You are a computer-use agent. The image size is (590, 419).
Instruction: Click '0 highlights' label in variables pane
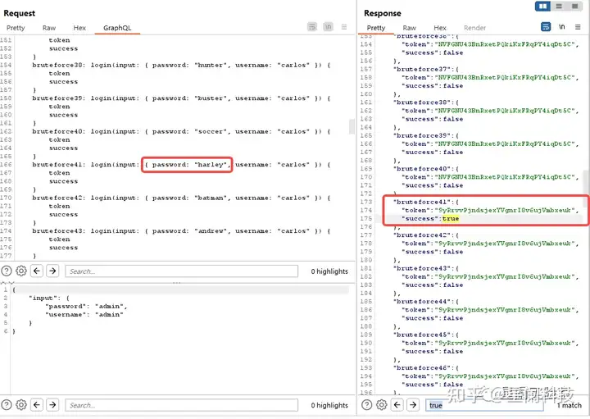pyautogui.click(x=329, y=405)
